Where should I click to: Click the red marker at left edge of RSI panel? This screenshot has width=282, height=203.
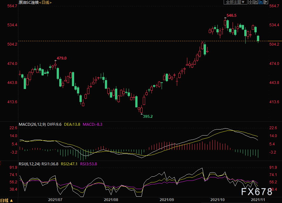1,163
